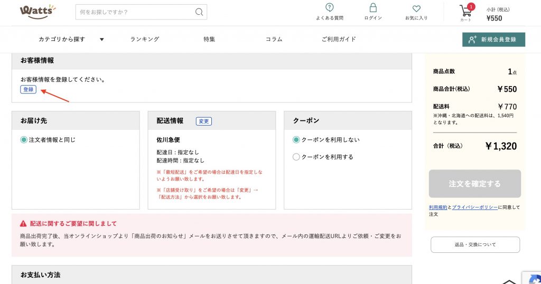This screenshot has height=284, width=541.
Task: Open the コラム menu item
Action: pos(274,40)
